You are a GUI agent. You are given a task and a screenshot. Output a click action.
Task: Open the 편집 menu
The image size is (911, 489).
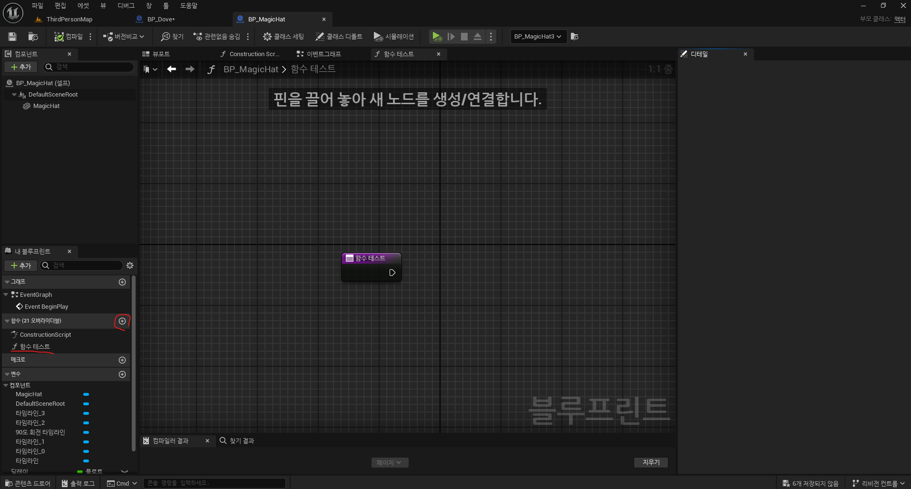60,6
